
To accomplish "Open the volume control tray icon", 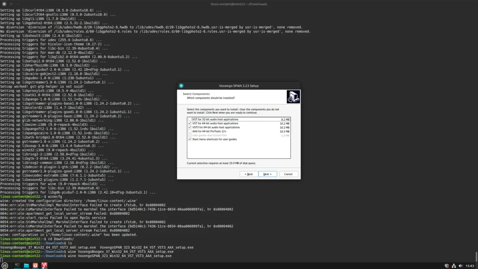I will [x=461, y=266].
